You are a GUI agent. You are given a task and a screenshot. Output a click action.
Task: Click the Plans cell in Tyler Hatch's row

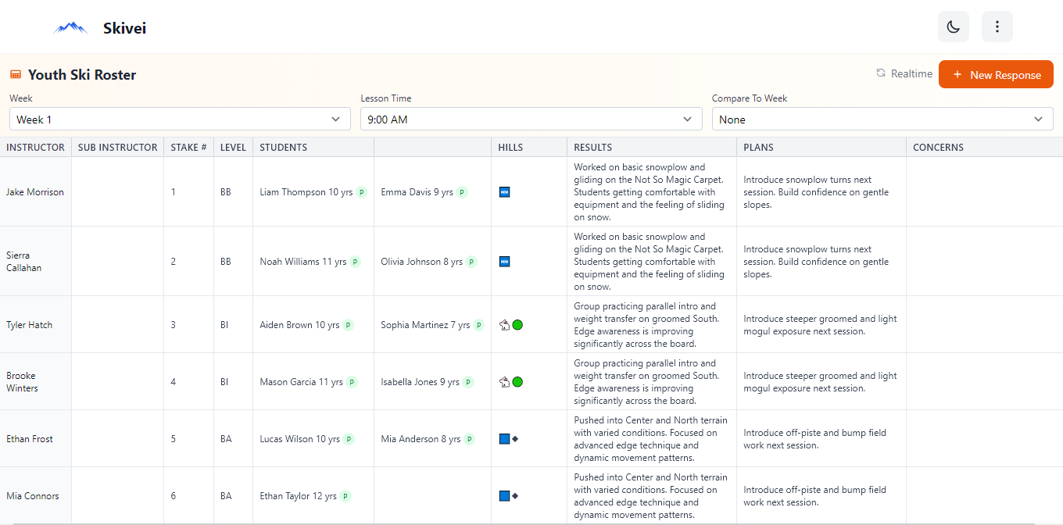pyautogui.click(x=821, y=325)
